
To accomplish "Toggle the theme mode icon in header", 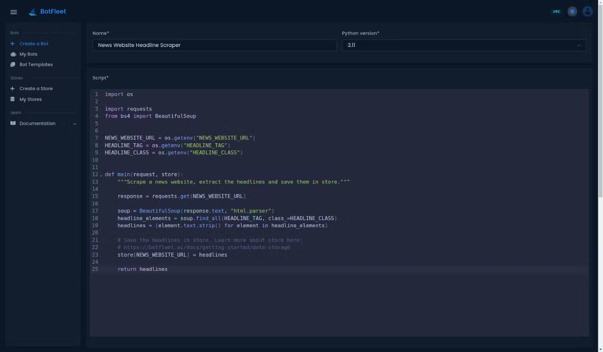I will tap(572, 11).
